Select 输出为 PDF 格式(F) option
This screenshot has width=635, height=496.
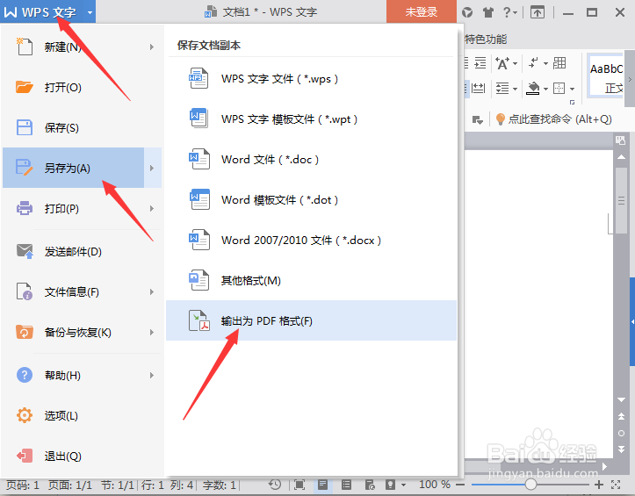(311, 320)
